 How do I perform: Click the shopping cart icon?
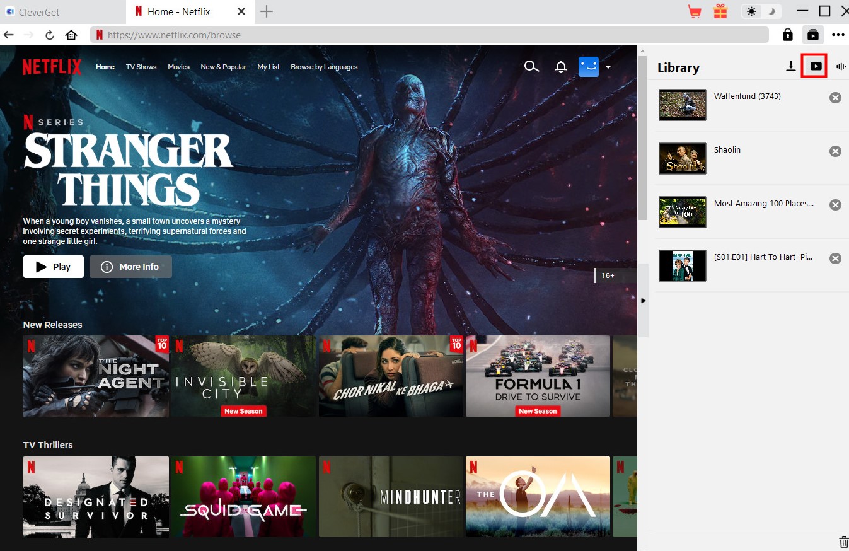[695, 11]
